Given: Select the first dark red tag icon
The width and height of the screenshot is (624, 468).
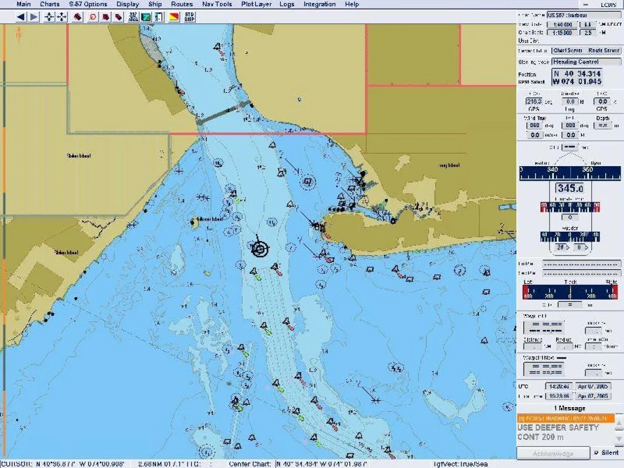Looking at the screenshot, I should click(x=78, y=17).
